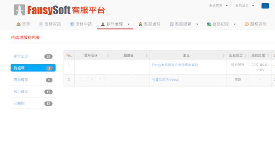275x155 pixels.
Task: Open the 我的站台 dropdown menu
Action: [244, 5]
